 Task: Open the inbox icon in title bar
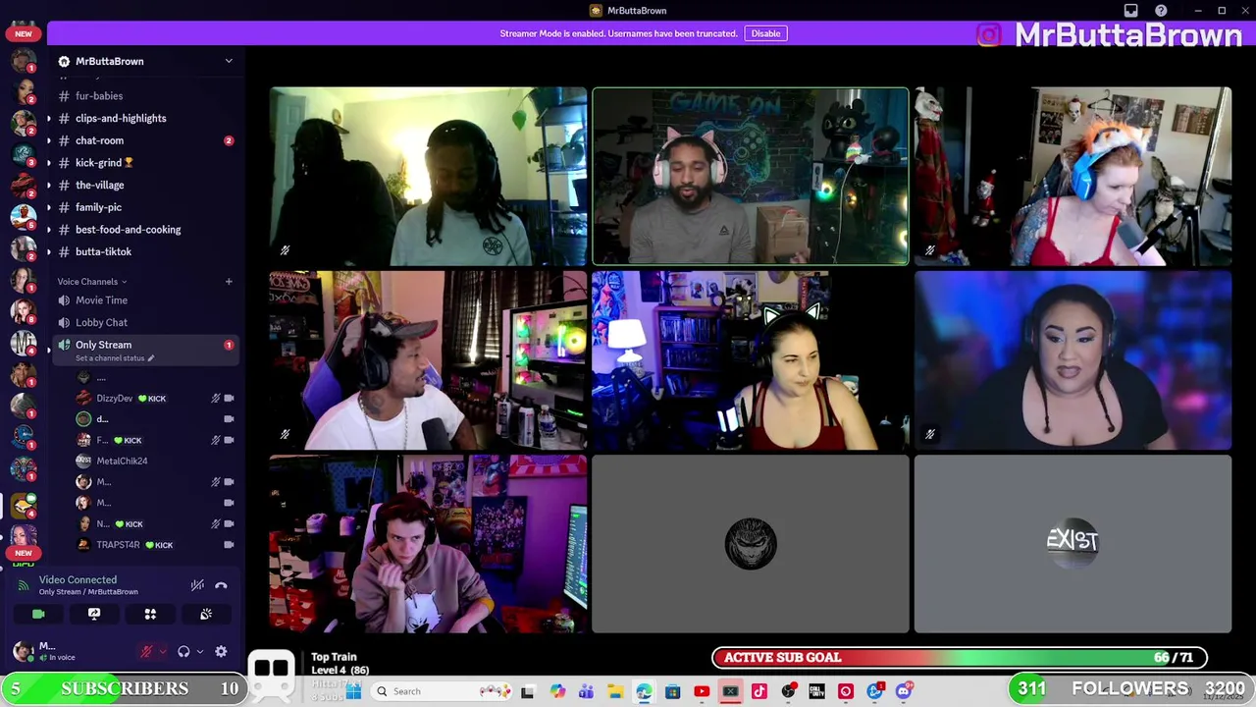(1130, 11)
